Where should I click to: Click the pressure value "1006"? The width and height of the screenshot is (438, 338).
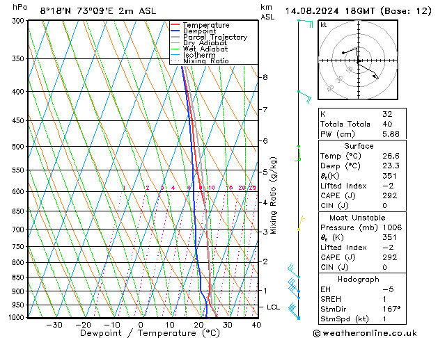[392, 227]
